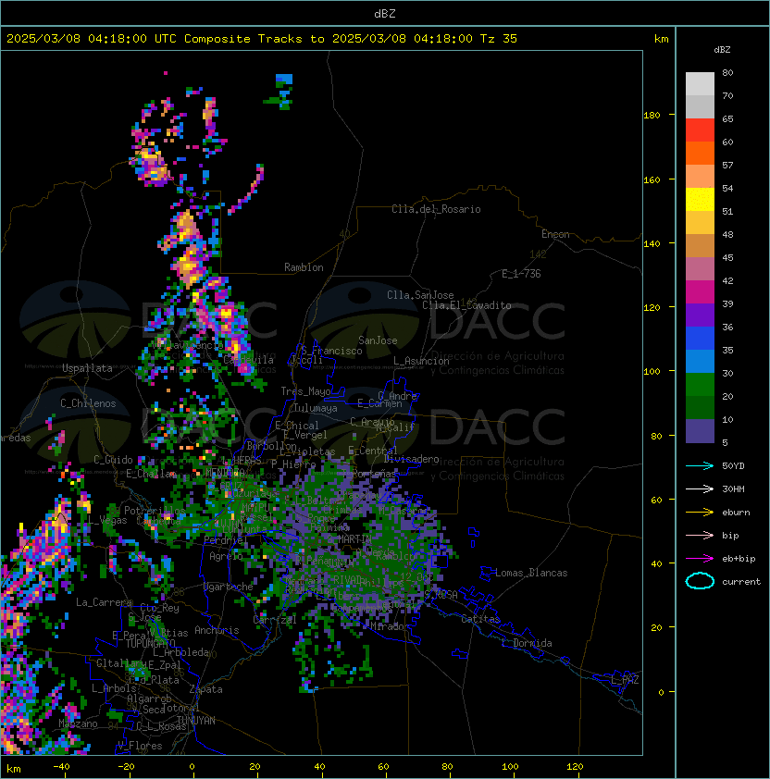
Task: Click the Tulumaya map label
Action: click(x=316, y=408)
